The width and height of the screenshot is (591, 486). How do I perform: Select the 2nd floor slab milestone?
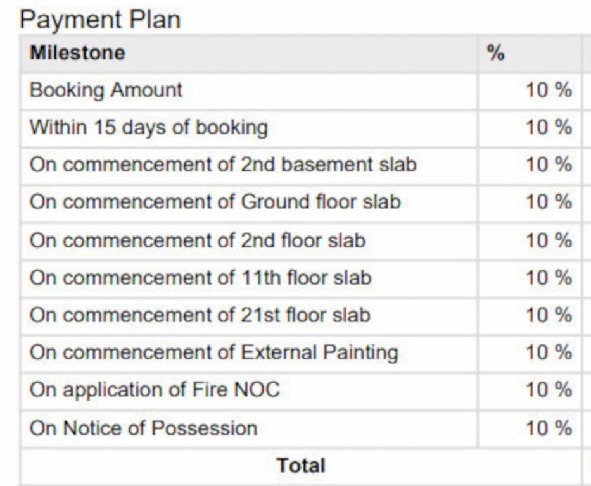point(198,240)
